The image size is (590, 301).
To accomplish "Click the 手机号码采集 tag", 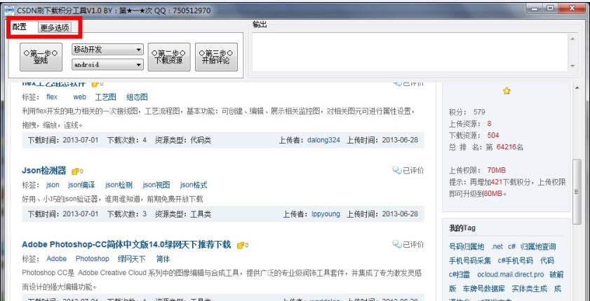I will tap(470, 260).
